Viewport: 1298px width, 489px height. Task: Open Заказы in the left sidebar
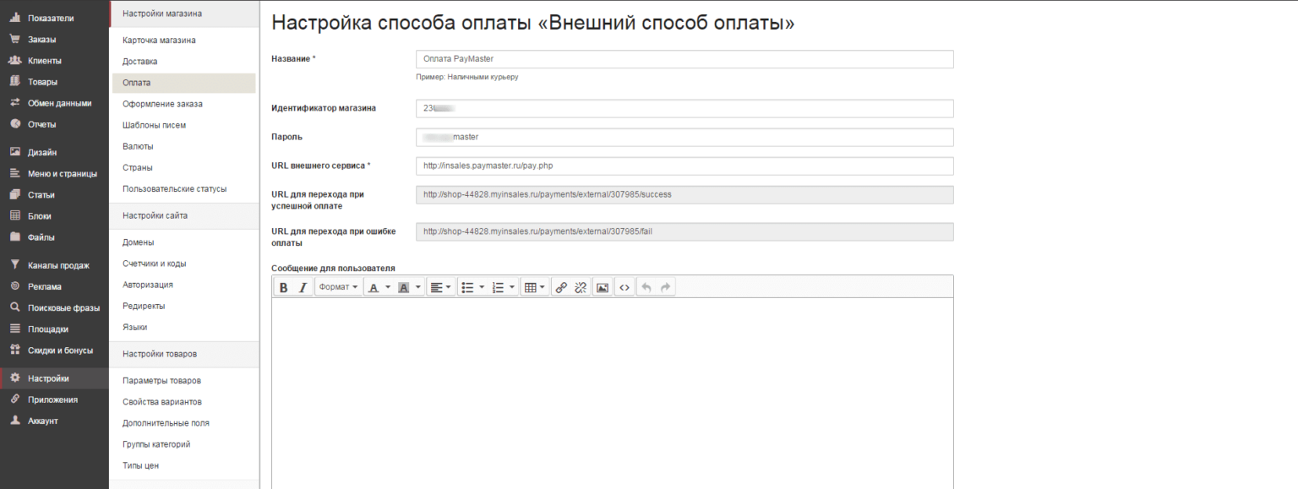tap(41, 39)
